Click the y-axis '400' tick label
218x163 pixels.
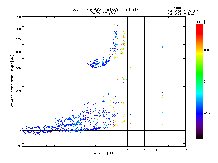[18, 52]
